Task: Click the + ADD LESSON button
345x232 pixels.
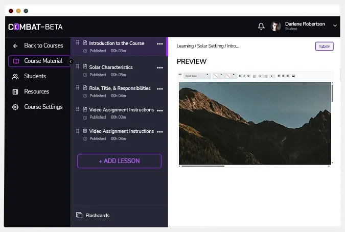Action: [119, 161]
